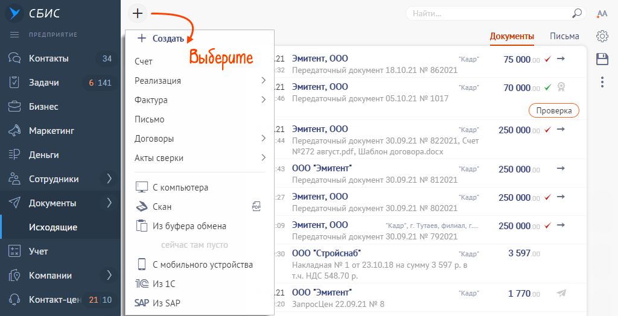Expand the Реализация submenu
Screen dimensions: 618x316
pyautogui.click(x=263, y=81)
